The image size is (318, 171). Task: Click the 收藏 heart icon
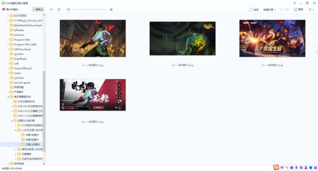(x=281, y=10)
